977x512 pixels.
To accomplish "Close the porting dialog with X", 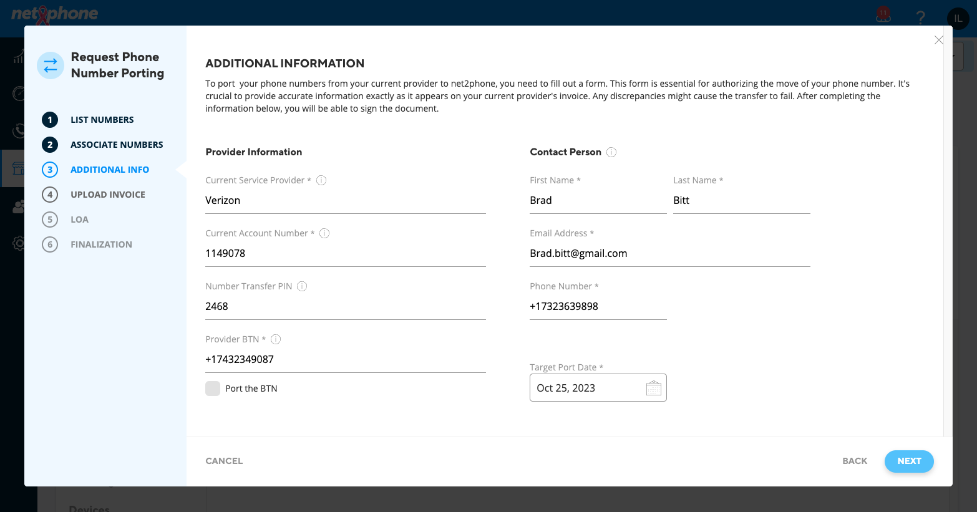I will click(x=938, y=40).
